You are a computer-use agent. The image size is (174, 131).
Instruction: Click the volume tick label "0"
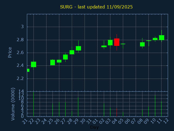click(x=22, y=117)
